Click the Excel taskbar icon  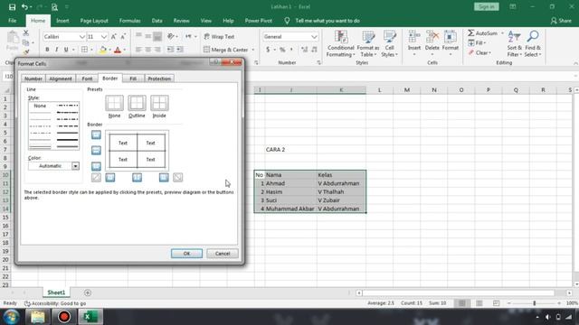pos(90,317)
